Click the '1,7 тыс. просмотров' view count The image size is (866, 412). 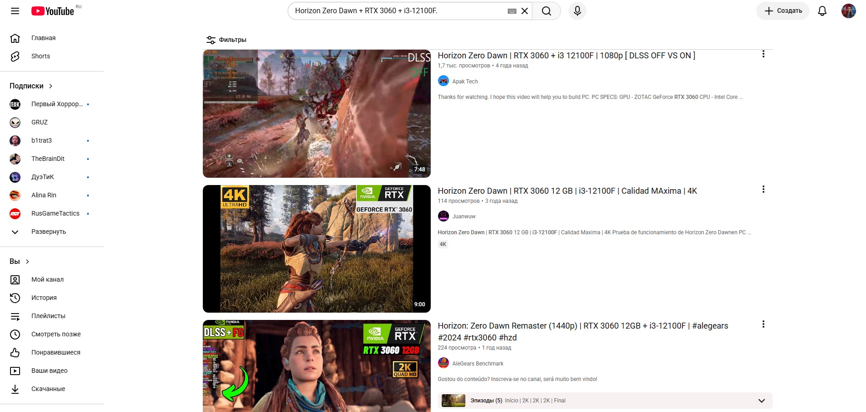coord(464,66)
